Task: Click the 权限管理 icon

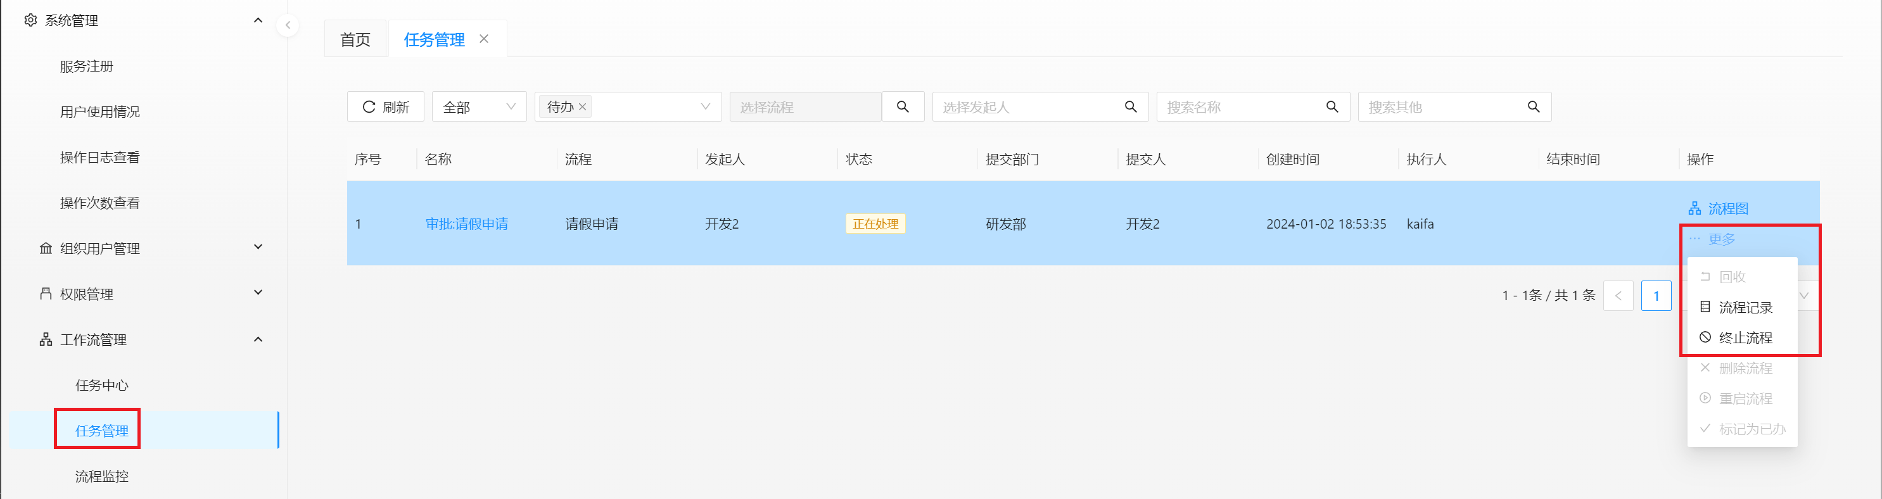Action: point(46,294)
